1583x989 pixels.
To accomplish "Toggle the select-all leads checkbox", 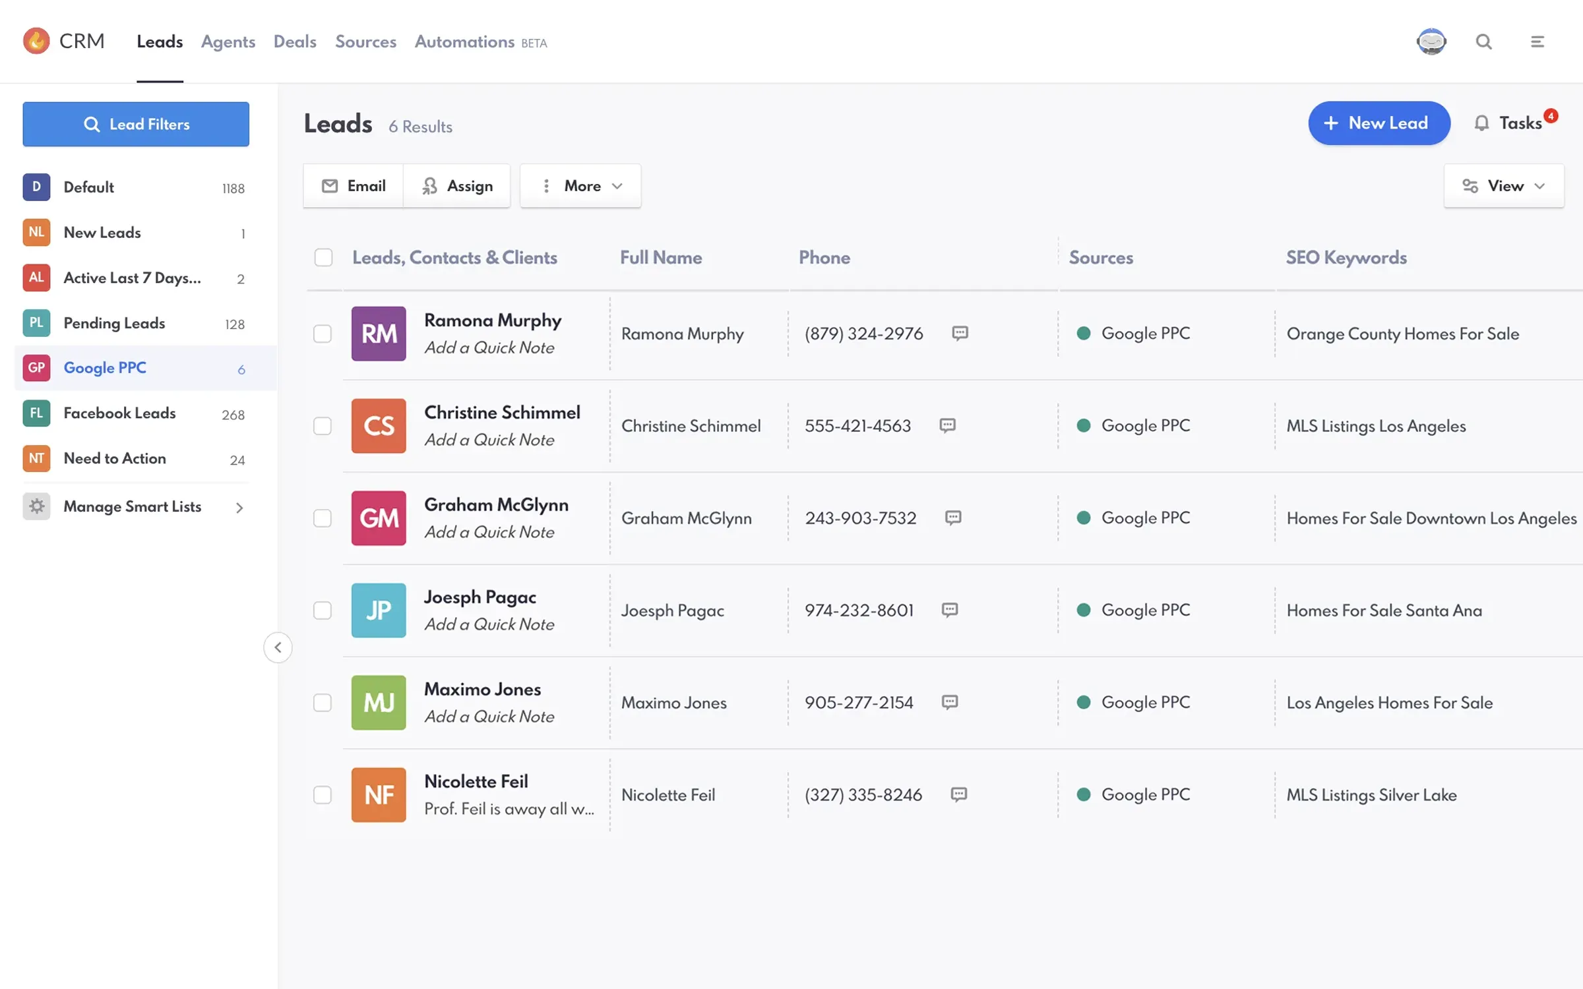I will (323, 257).
